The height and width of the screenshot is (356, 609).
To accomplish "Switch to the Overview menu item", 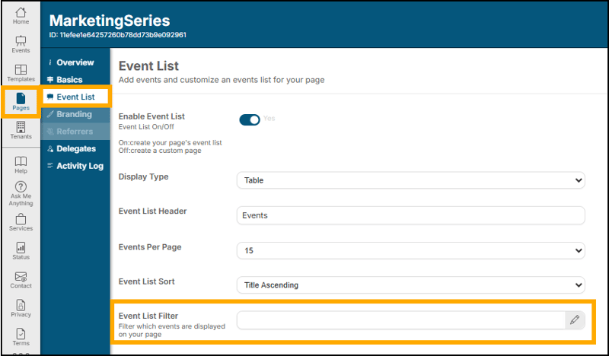I will [75, 62].
